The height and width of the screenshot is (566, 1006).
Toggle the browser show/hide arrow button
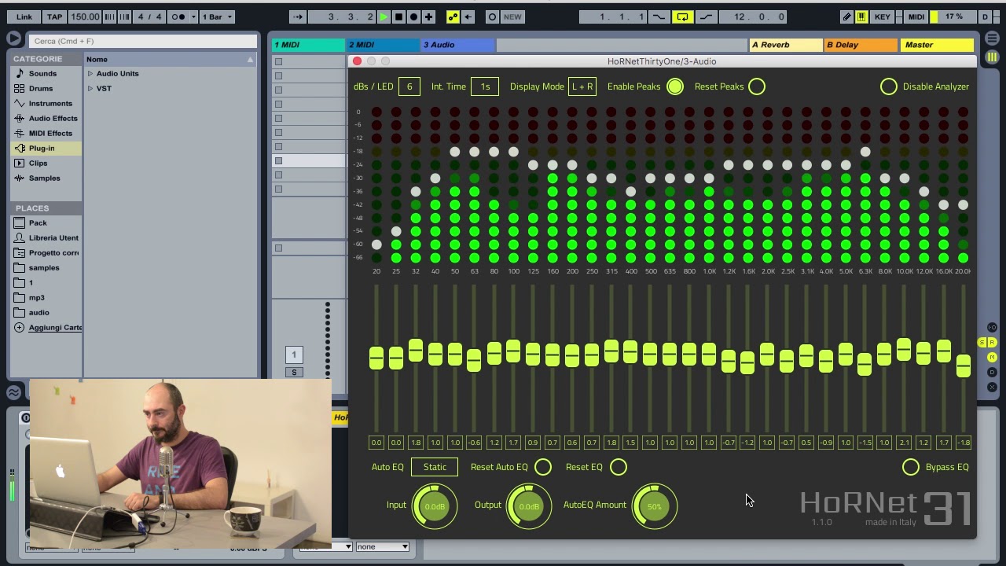(x=13, y=38)
